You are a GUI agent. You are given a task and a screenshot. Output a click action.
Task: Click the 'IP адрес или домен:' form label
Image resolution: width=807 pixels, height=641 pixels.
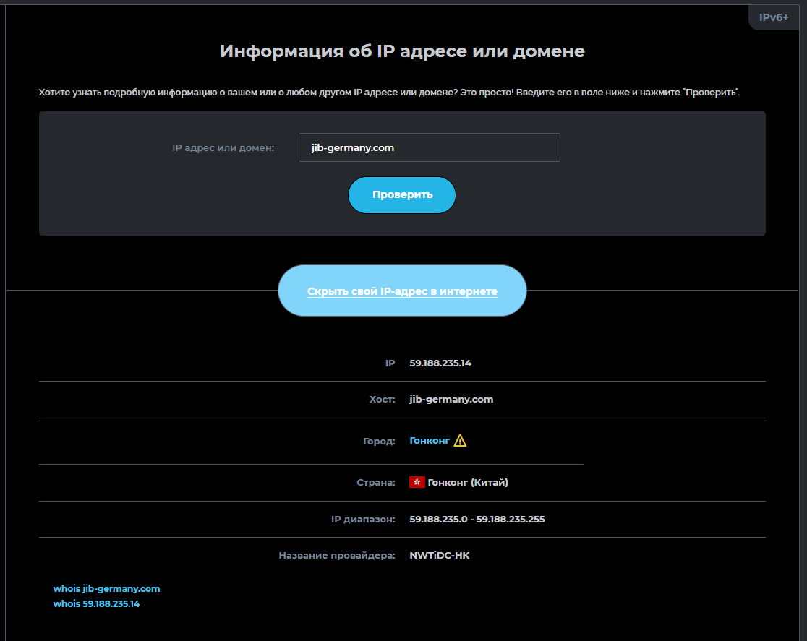pyautogui.click(x=223, y=147)
